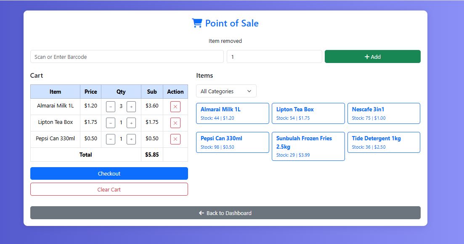Select the Sunbulah Frozen Fries 2.5kg card
This screenshot has height=244, width=464.
pyautogui.click(x=308, y=146)
